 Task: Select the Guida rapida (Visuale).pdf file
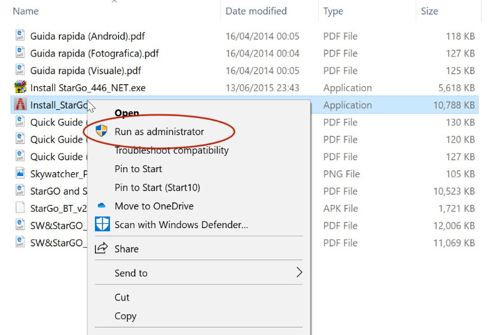click(x=86, y=70)
